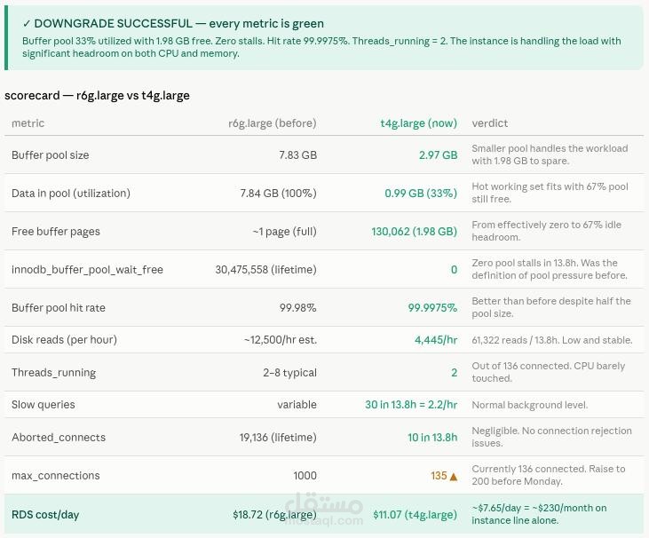Select the 'verdict' column header
The height and width of the screenshot is (538, 649).
[490, 123]
